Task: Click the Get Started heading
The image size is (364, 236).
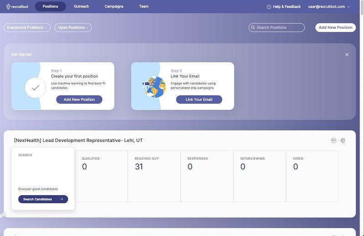Action: click(21, 54)
